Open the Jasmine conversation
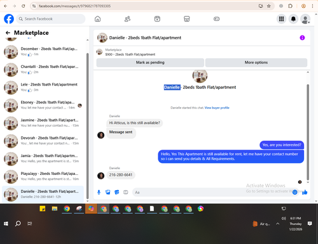The image size is (318, 244). 43,123
